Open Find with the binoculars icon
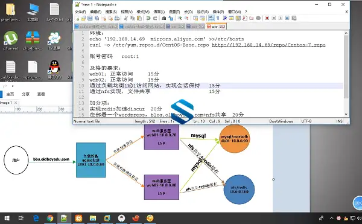The width and height of the screenshot is (362, 224). pyautogui.click(x=164, y=18)
